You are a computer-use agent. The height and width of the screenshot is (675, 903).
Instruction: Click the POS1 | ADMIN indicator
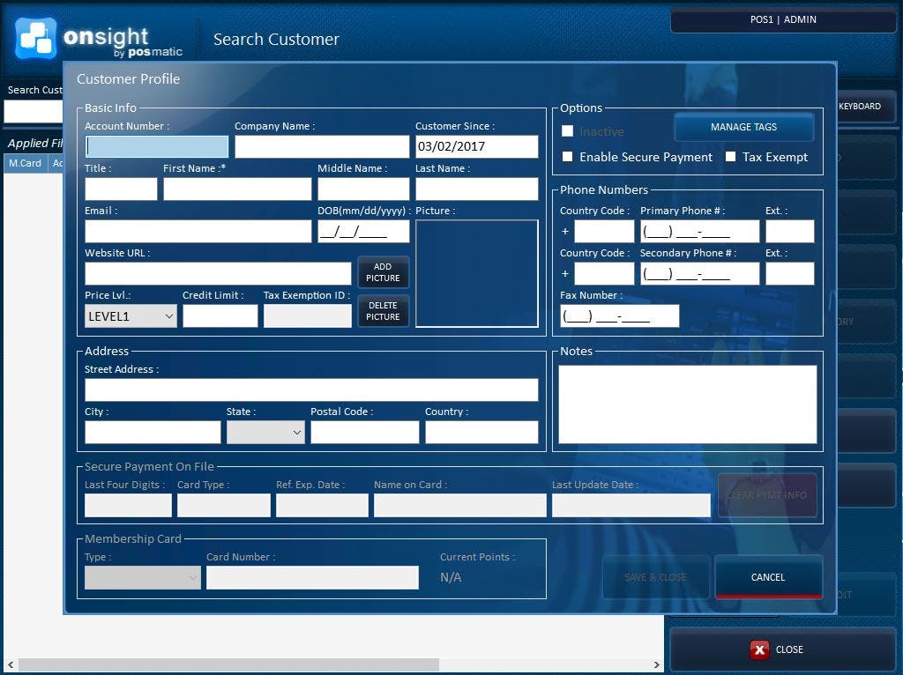pos(783,19)
